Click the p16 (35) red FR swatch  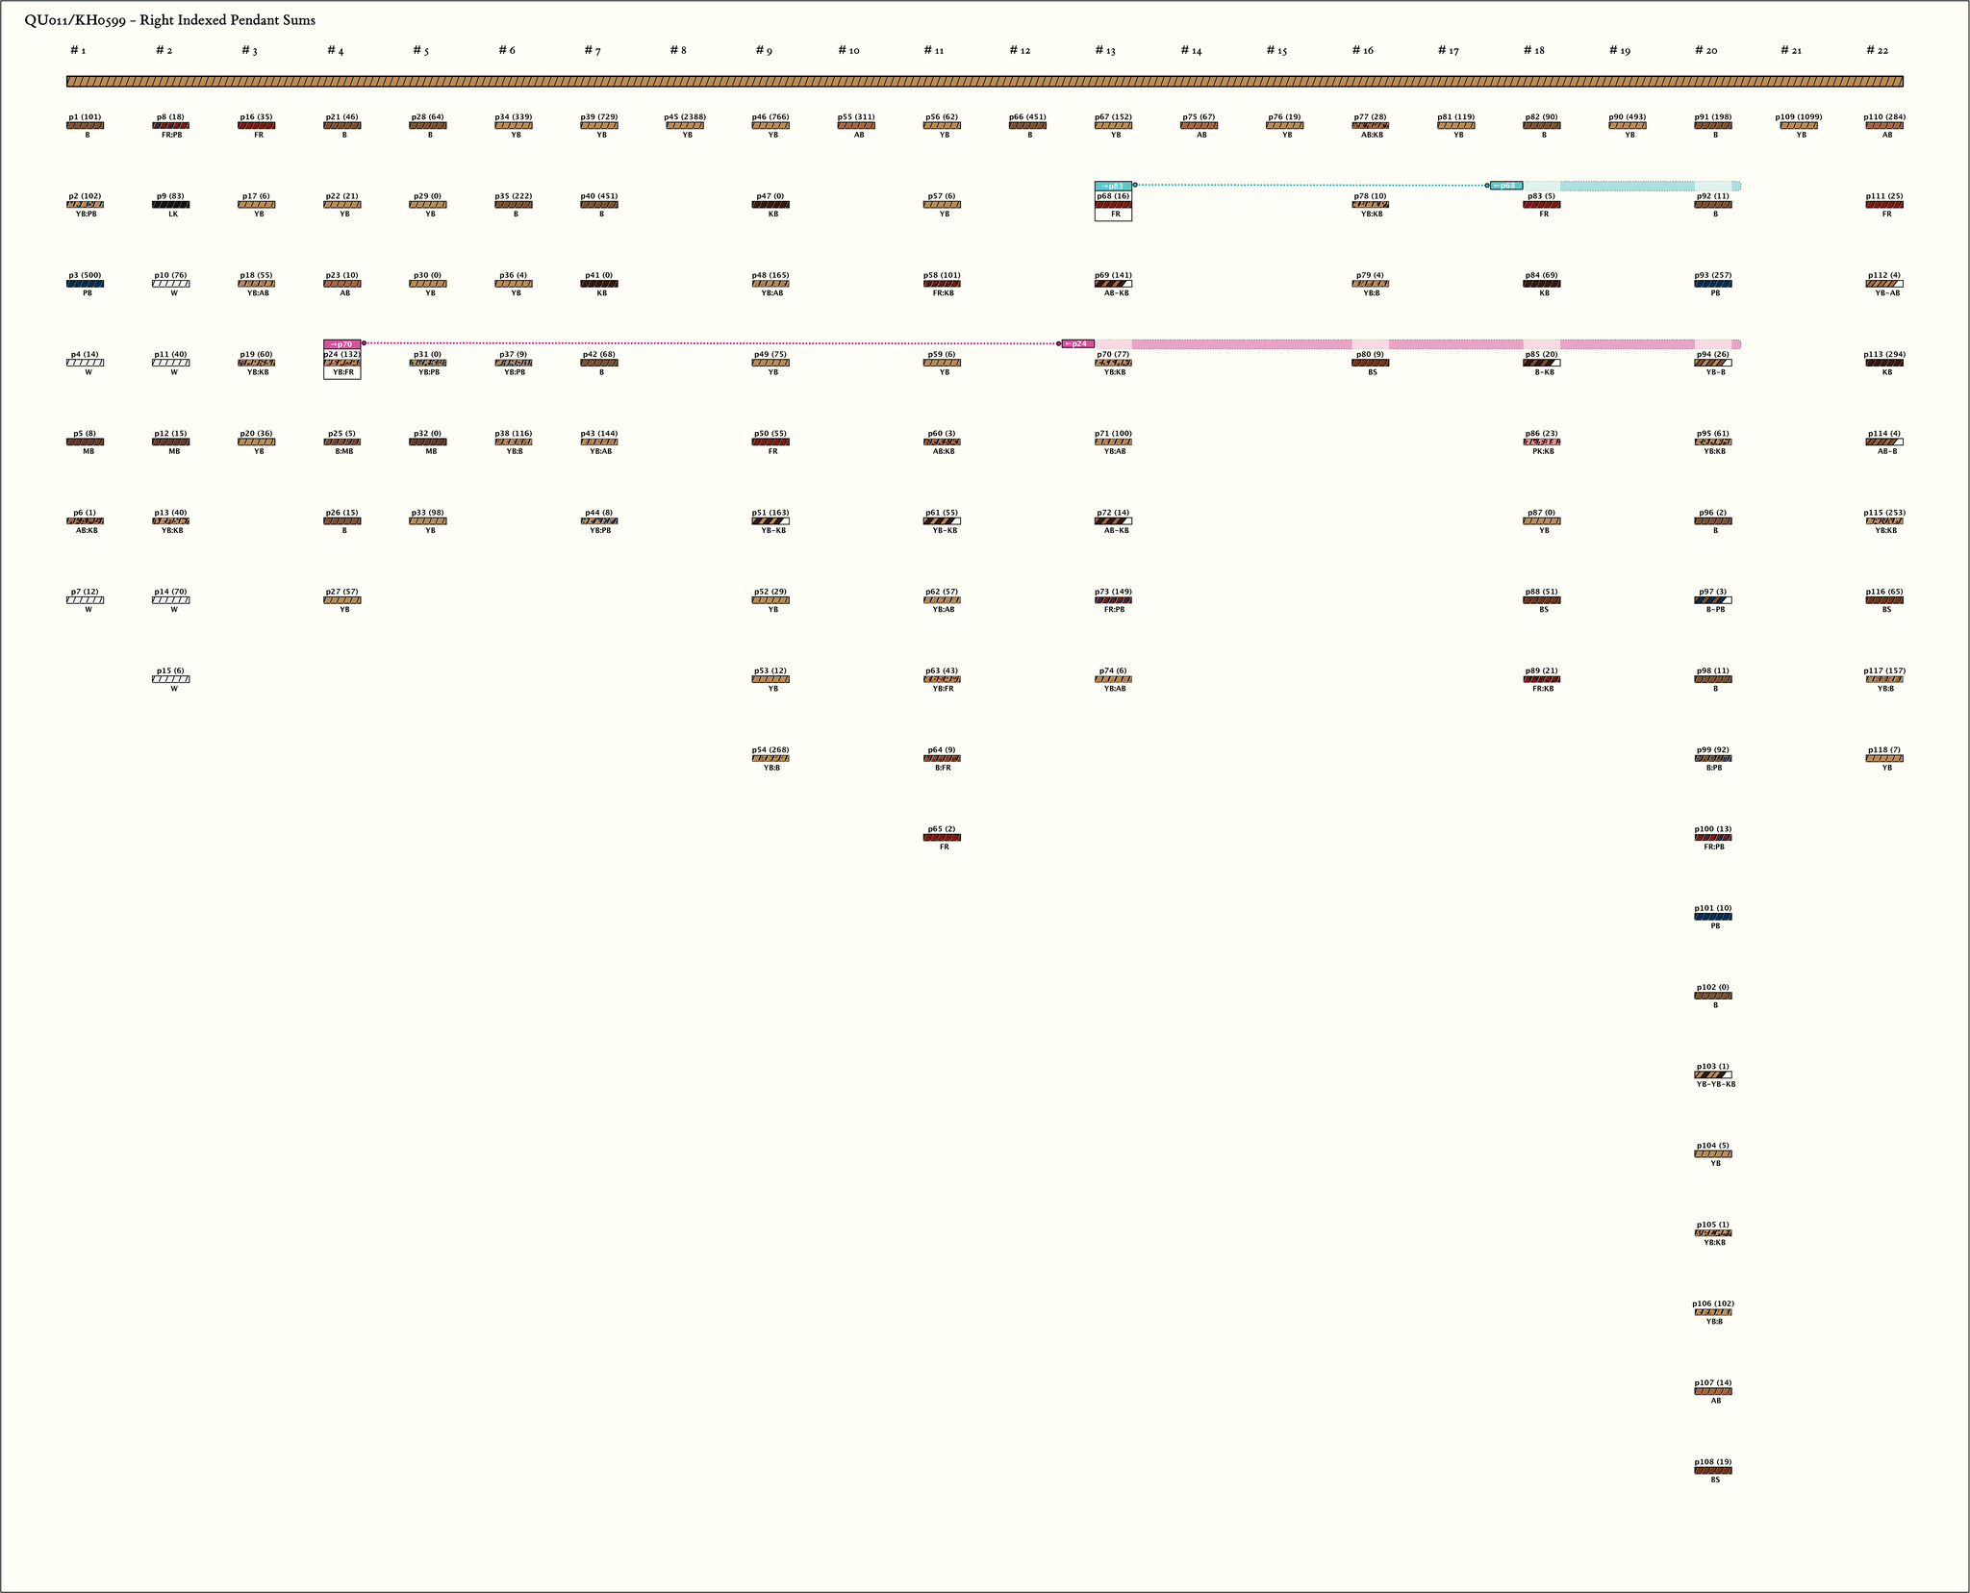tap(257, 126)
